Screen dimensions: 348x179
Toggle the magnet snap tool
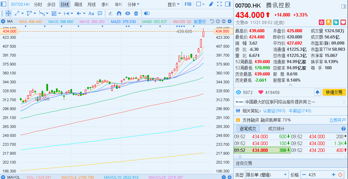[119, 13]
